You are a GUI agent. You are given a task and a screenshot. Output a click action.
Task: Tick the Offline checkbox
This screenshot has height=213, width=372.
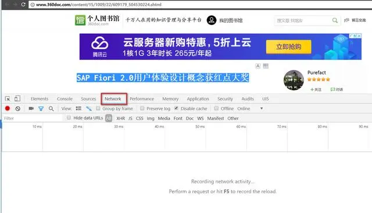[x=216, y=108]
